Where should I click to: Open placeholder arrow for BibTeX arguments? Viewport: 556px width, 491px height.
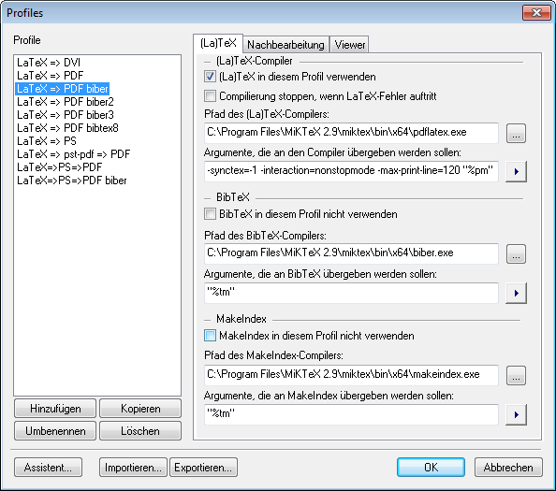pos(516,293)
